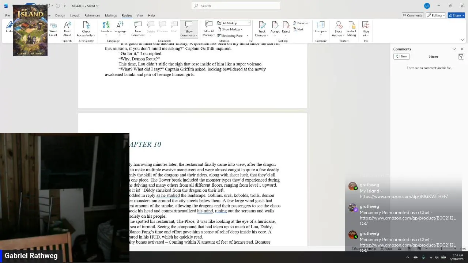Expand Customize Quick Access Toolbar arrow

click(x=65, y=6)
